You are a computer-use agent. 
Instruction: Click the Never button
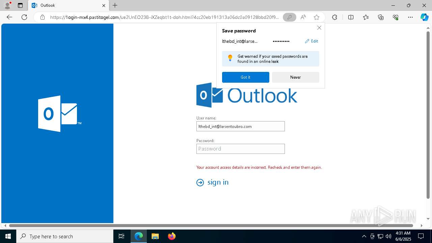[x=296, y=77]
